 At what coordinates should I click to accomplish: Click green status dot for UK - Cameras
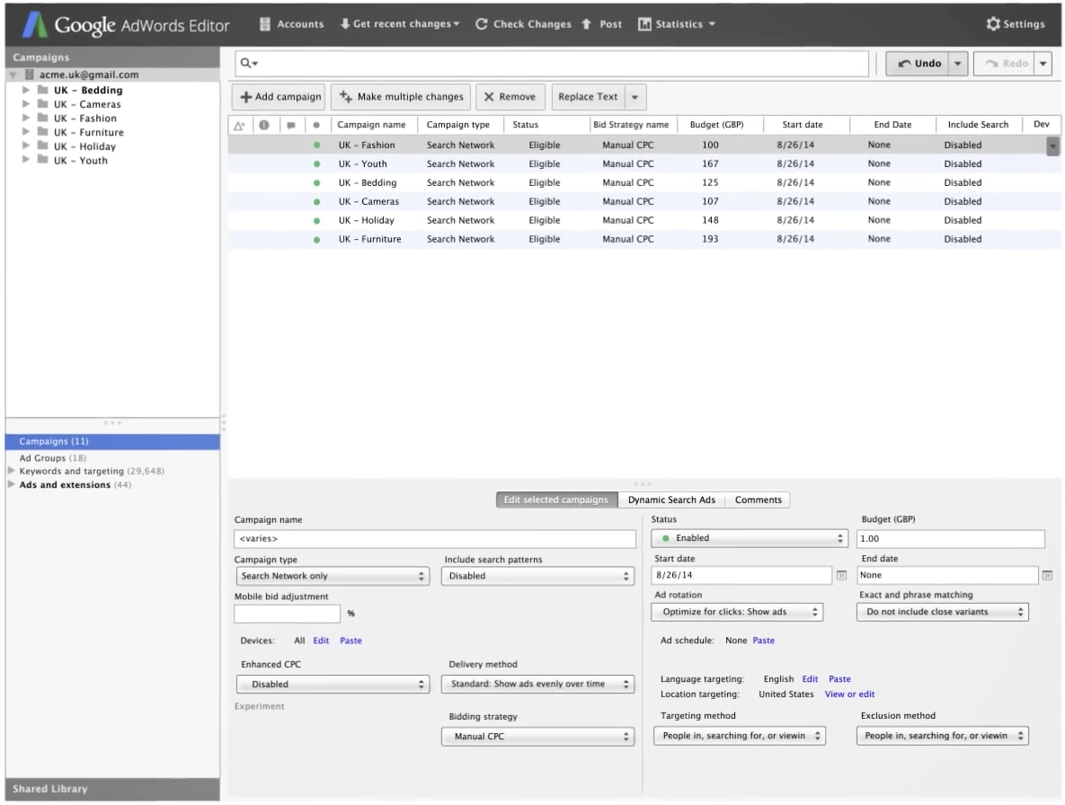point(316,201)
